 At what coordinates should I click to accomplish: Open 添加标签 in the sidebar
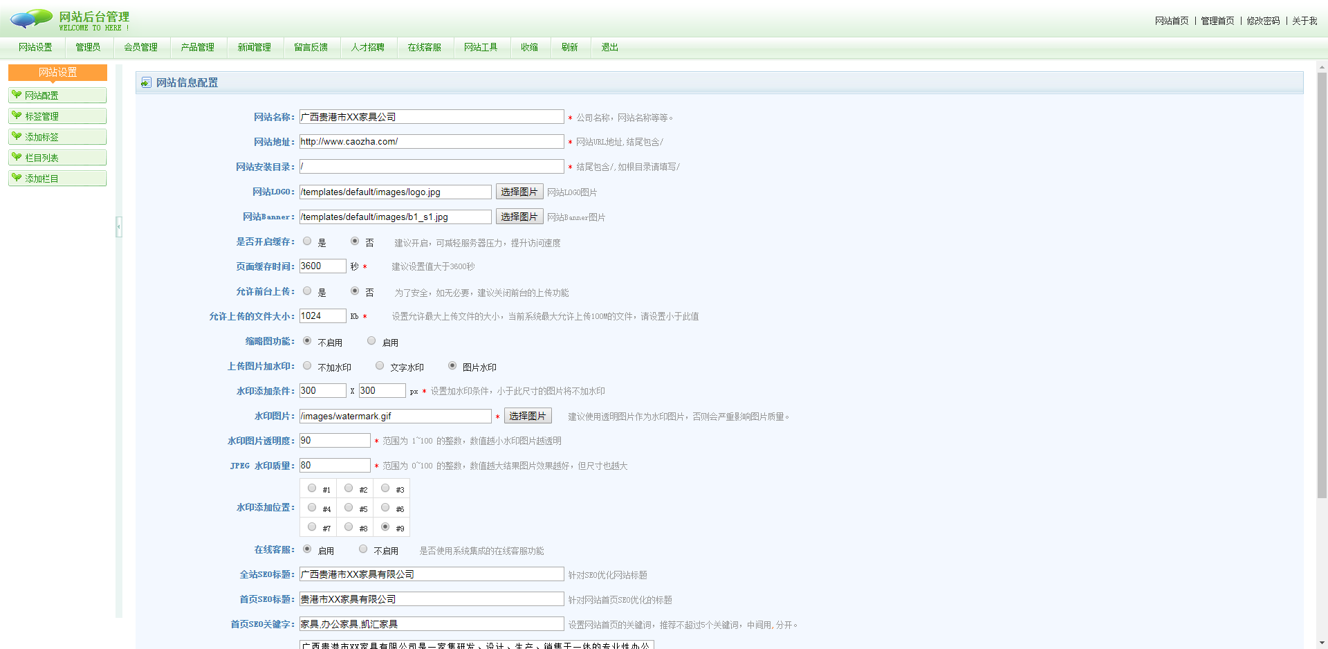(x=57, y=137)
